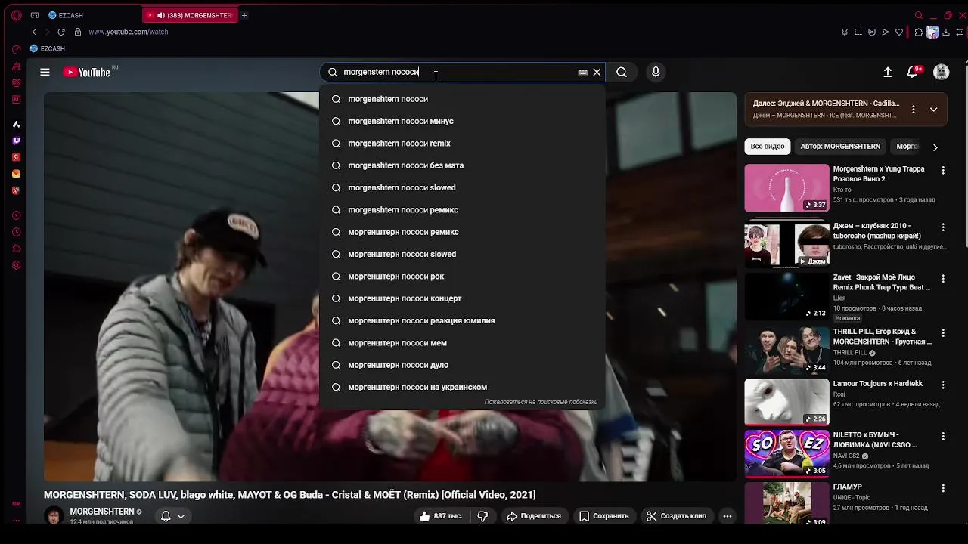Open the sidebar history clock icon
This screenshot has width=968, height=544.
tap(17, 232)
